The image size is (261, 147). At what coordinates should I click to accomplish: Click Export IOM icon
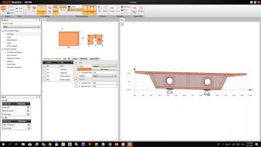(134, 10)
